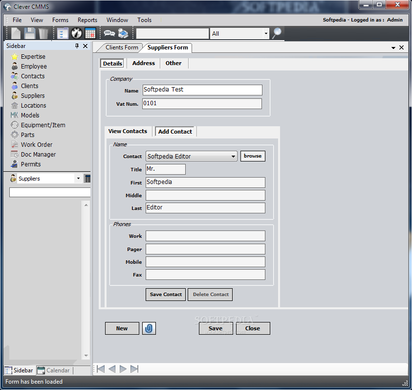This screenshot has height=390, width=412.
Task: Go to the previous record arrow
Action: tap(112, 369)
